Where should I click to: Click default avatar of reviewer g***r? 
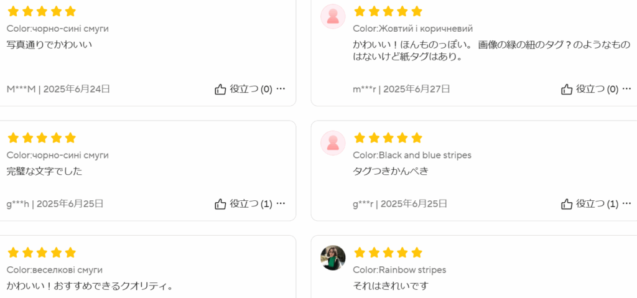pyautogui.click(x=333, y=143)
